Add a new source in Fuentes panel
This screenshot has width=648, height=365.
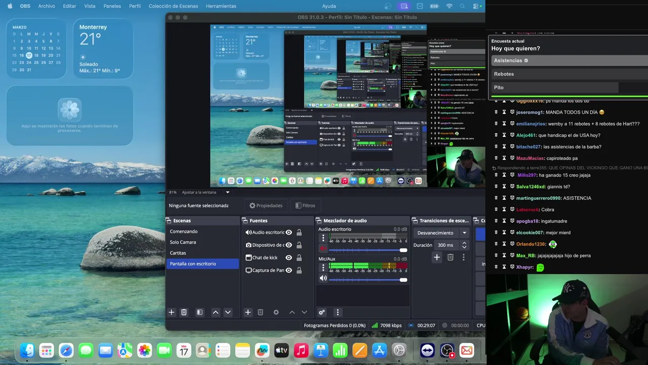[x=248, y=312]
